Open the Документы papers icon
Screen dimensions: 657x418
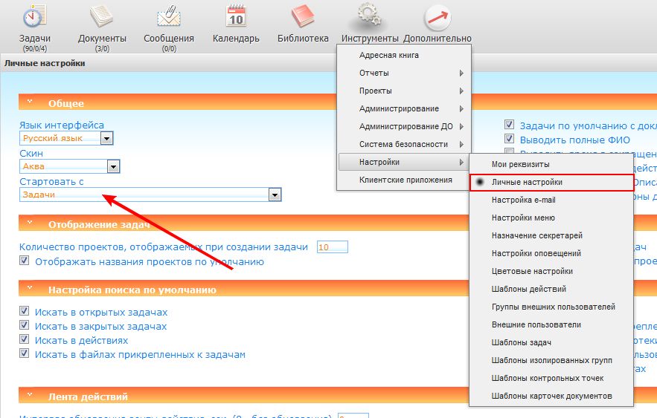(x=102, y=16)
